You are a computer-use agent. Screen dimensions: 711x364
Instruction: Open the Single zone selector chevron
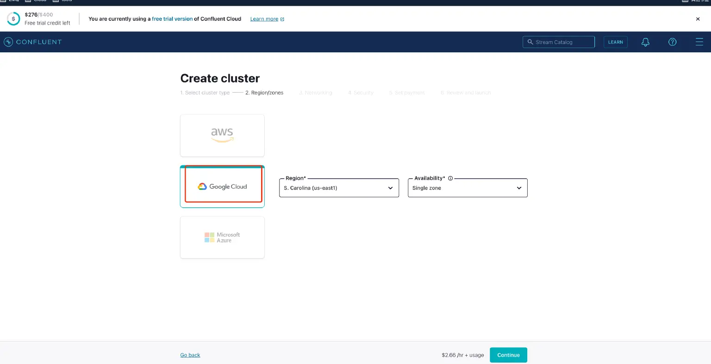click(x=519, y=188)
